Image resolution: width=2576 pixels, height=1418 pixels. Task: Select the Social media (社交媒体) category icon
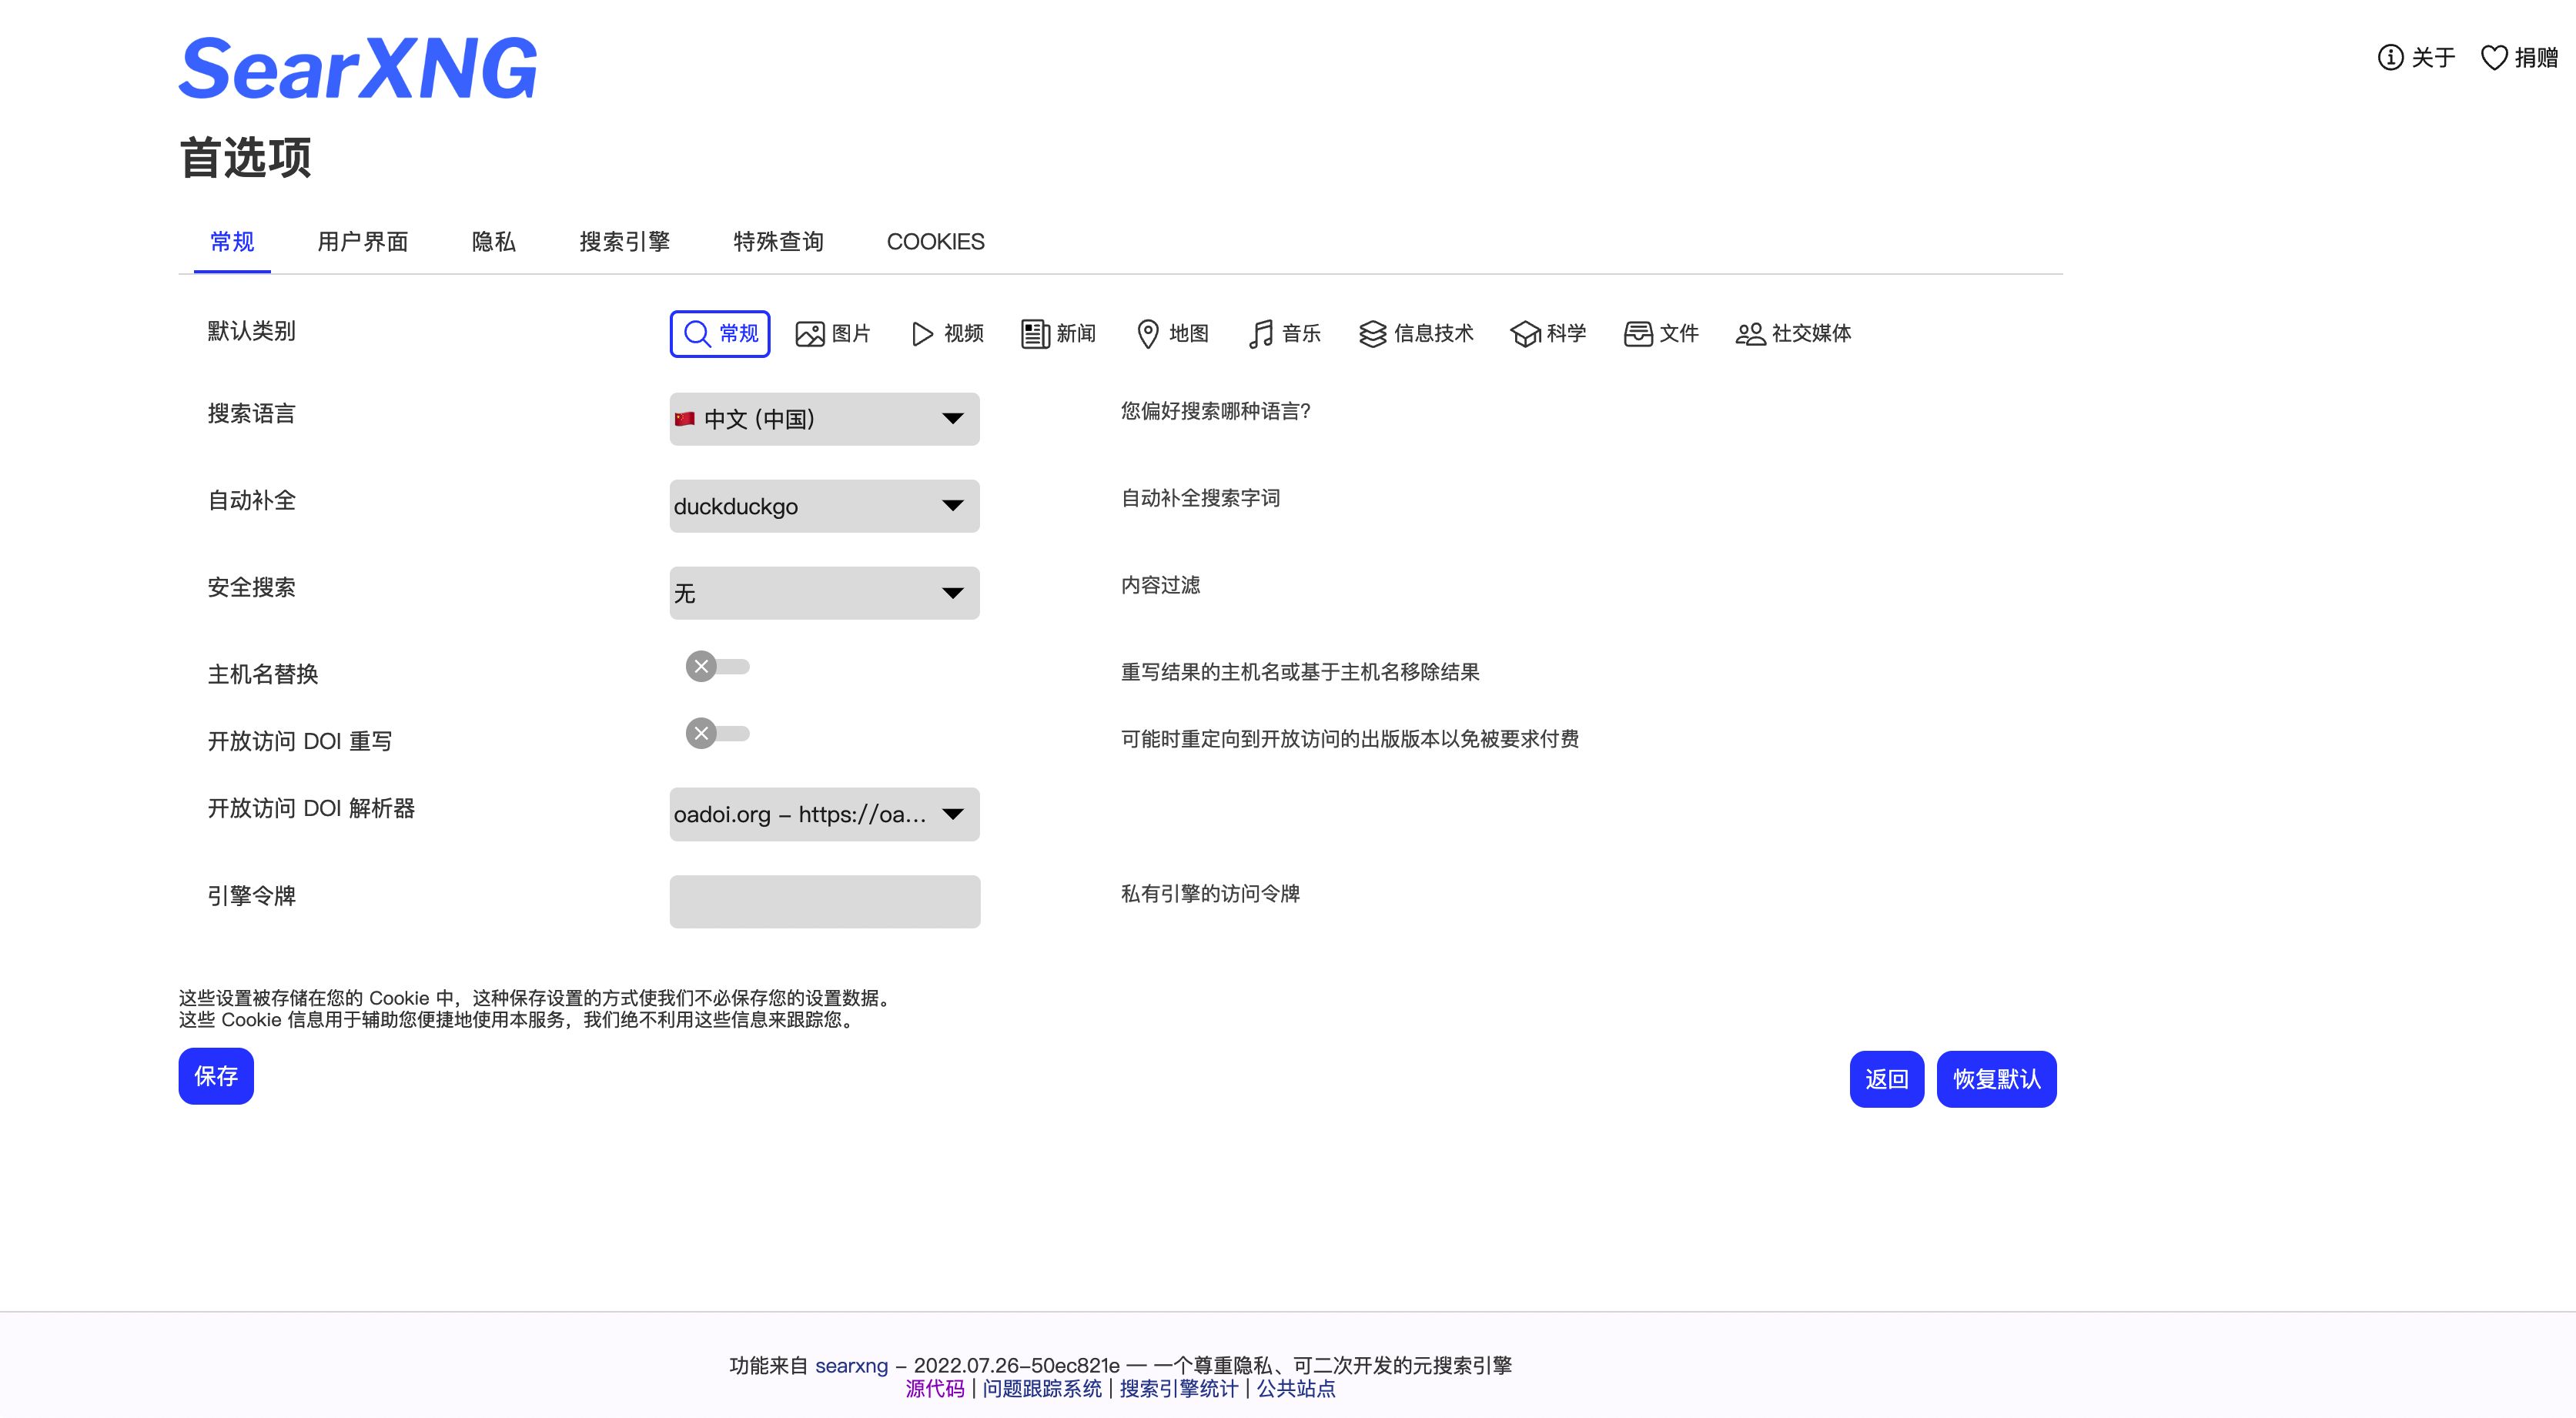[x=1750, y=334]
